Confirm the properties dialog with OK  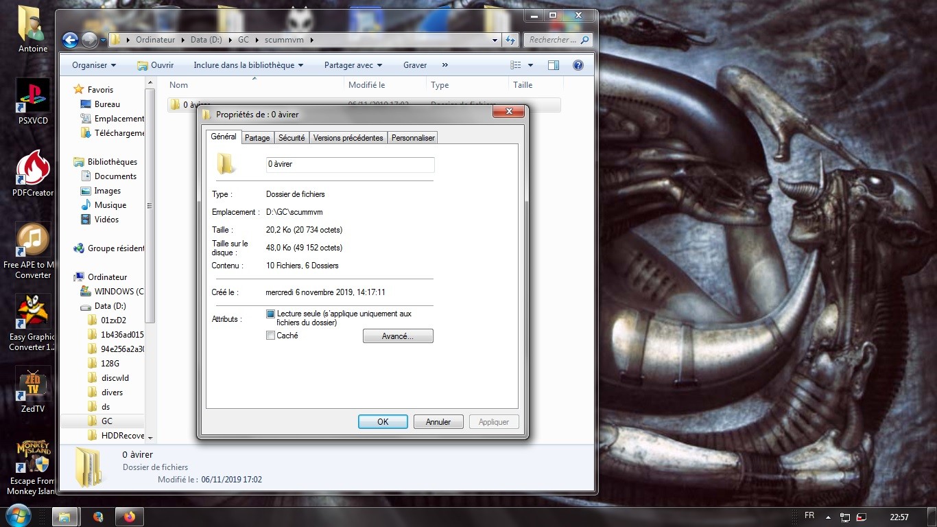[383, 422]
